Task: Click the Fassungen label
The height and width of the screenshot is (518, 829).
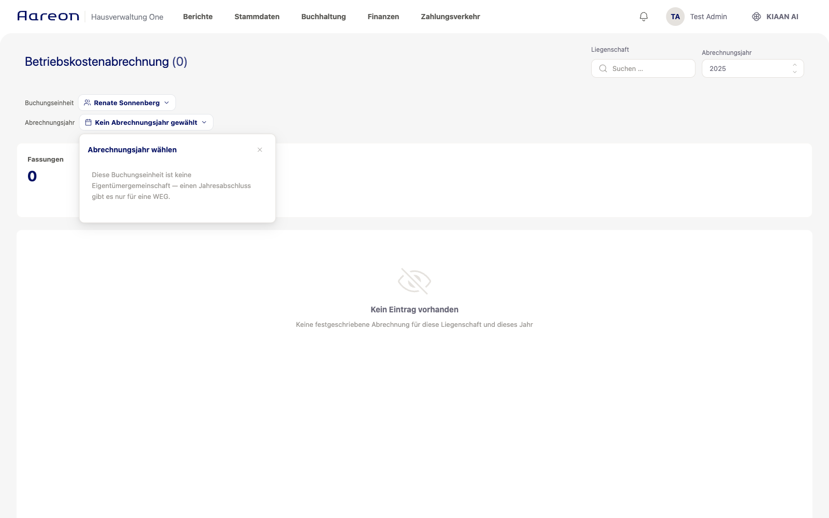Action: point(46,160)
